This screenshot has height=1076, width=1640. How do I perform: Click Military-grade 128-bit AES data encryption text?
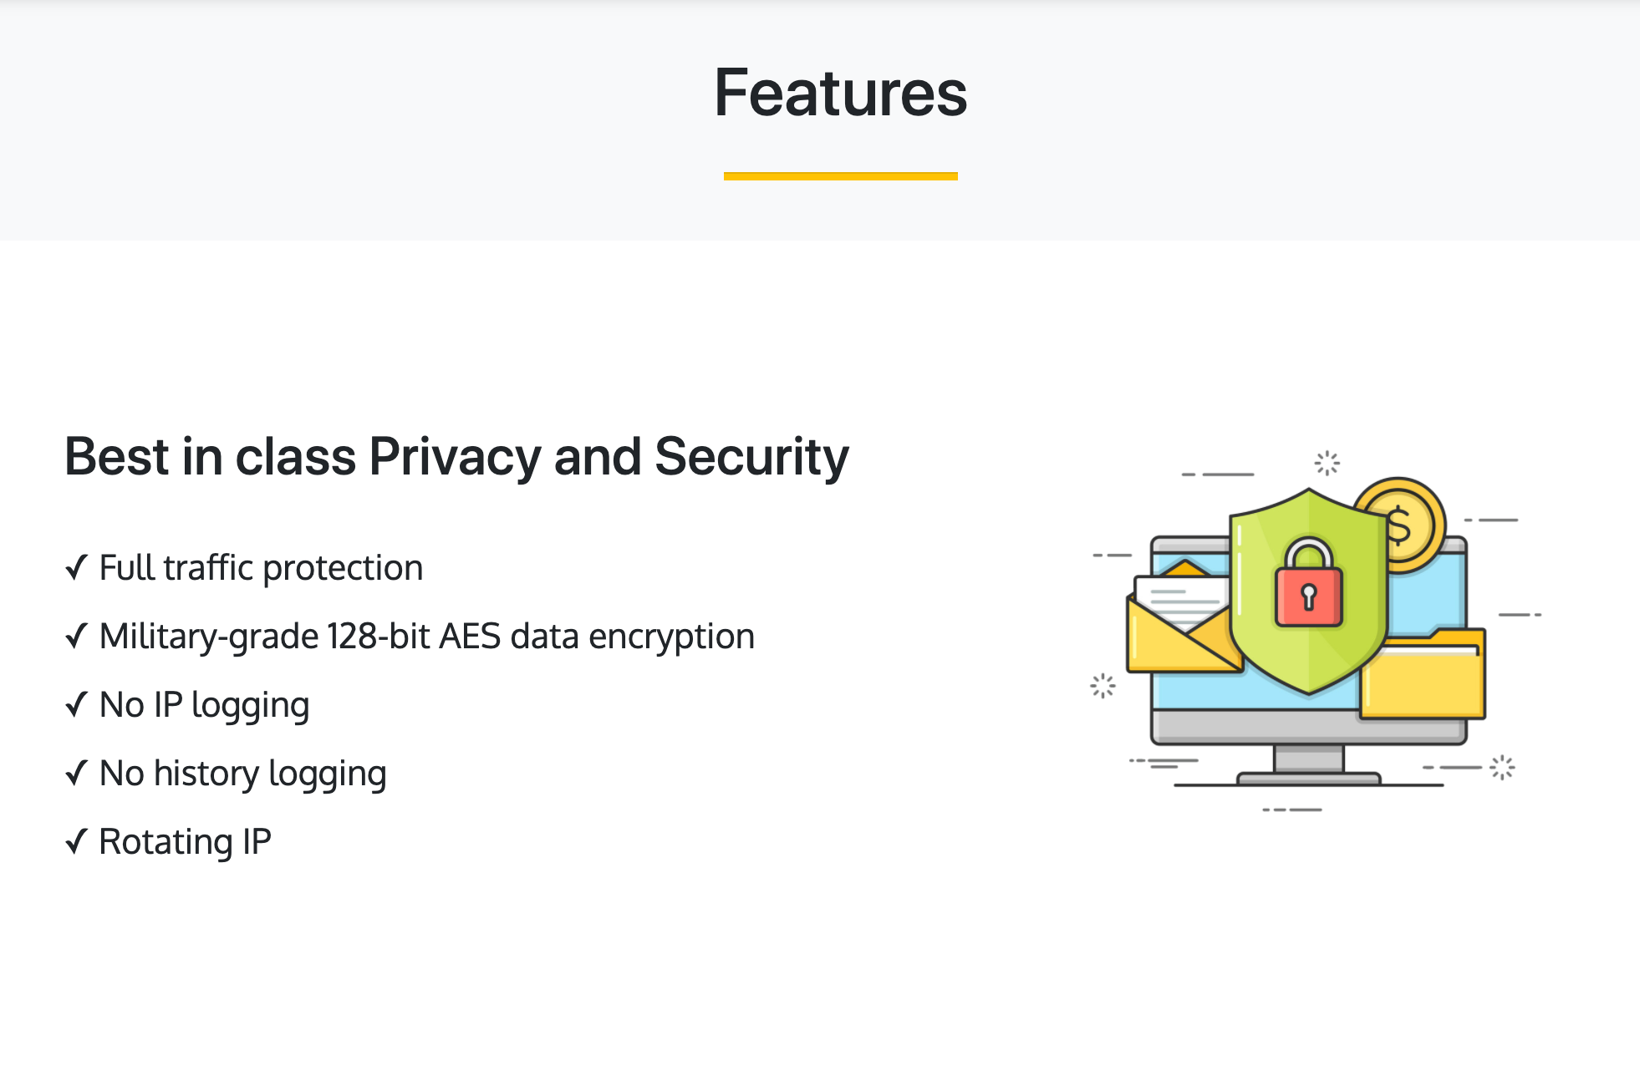[427, 637]
